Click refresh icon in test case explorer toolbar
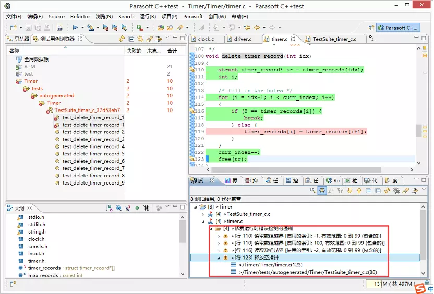The image size is (434, 294). click(122, 39)
